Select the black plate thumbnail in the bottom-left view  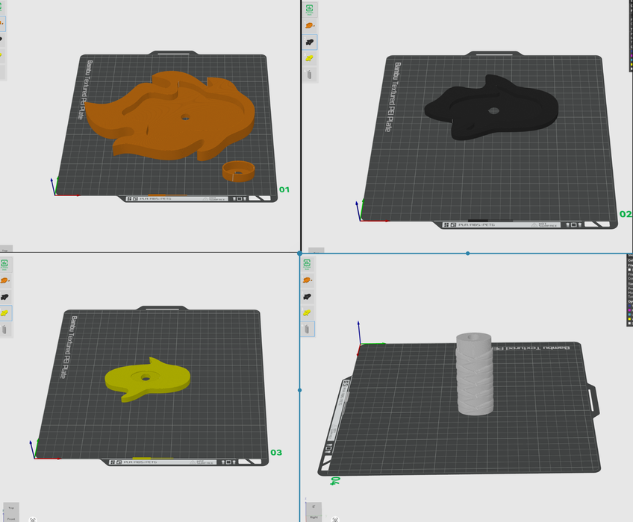click(x=4, y=297)
